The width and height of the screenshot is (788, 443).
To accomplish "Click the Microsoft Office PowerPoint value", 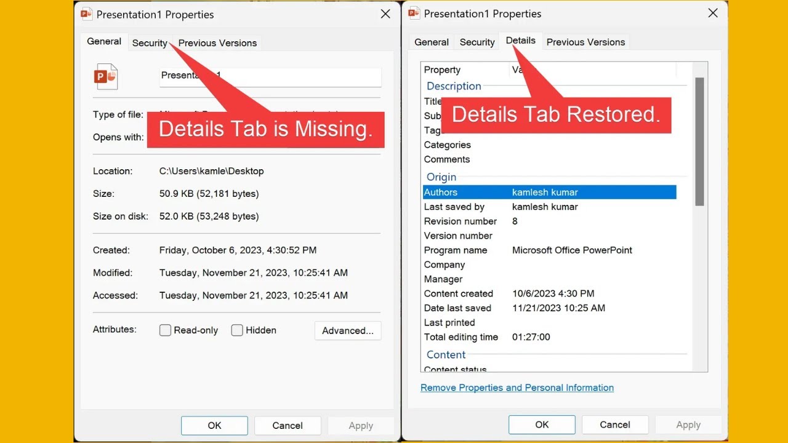I will 572,250.
